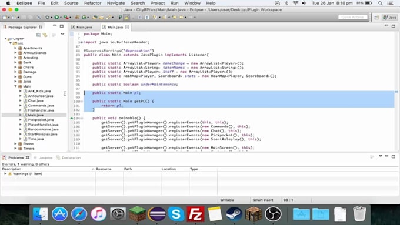Open Commands.java in Package Explorer
The width and height of the screenshot is (400, 225).
tap(41, 105)
